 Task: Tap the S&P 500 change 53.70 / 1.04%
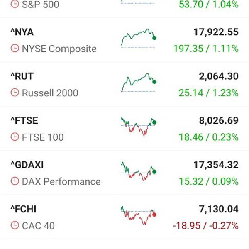click(x=209, y=4)
